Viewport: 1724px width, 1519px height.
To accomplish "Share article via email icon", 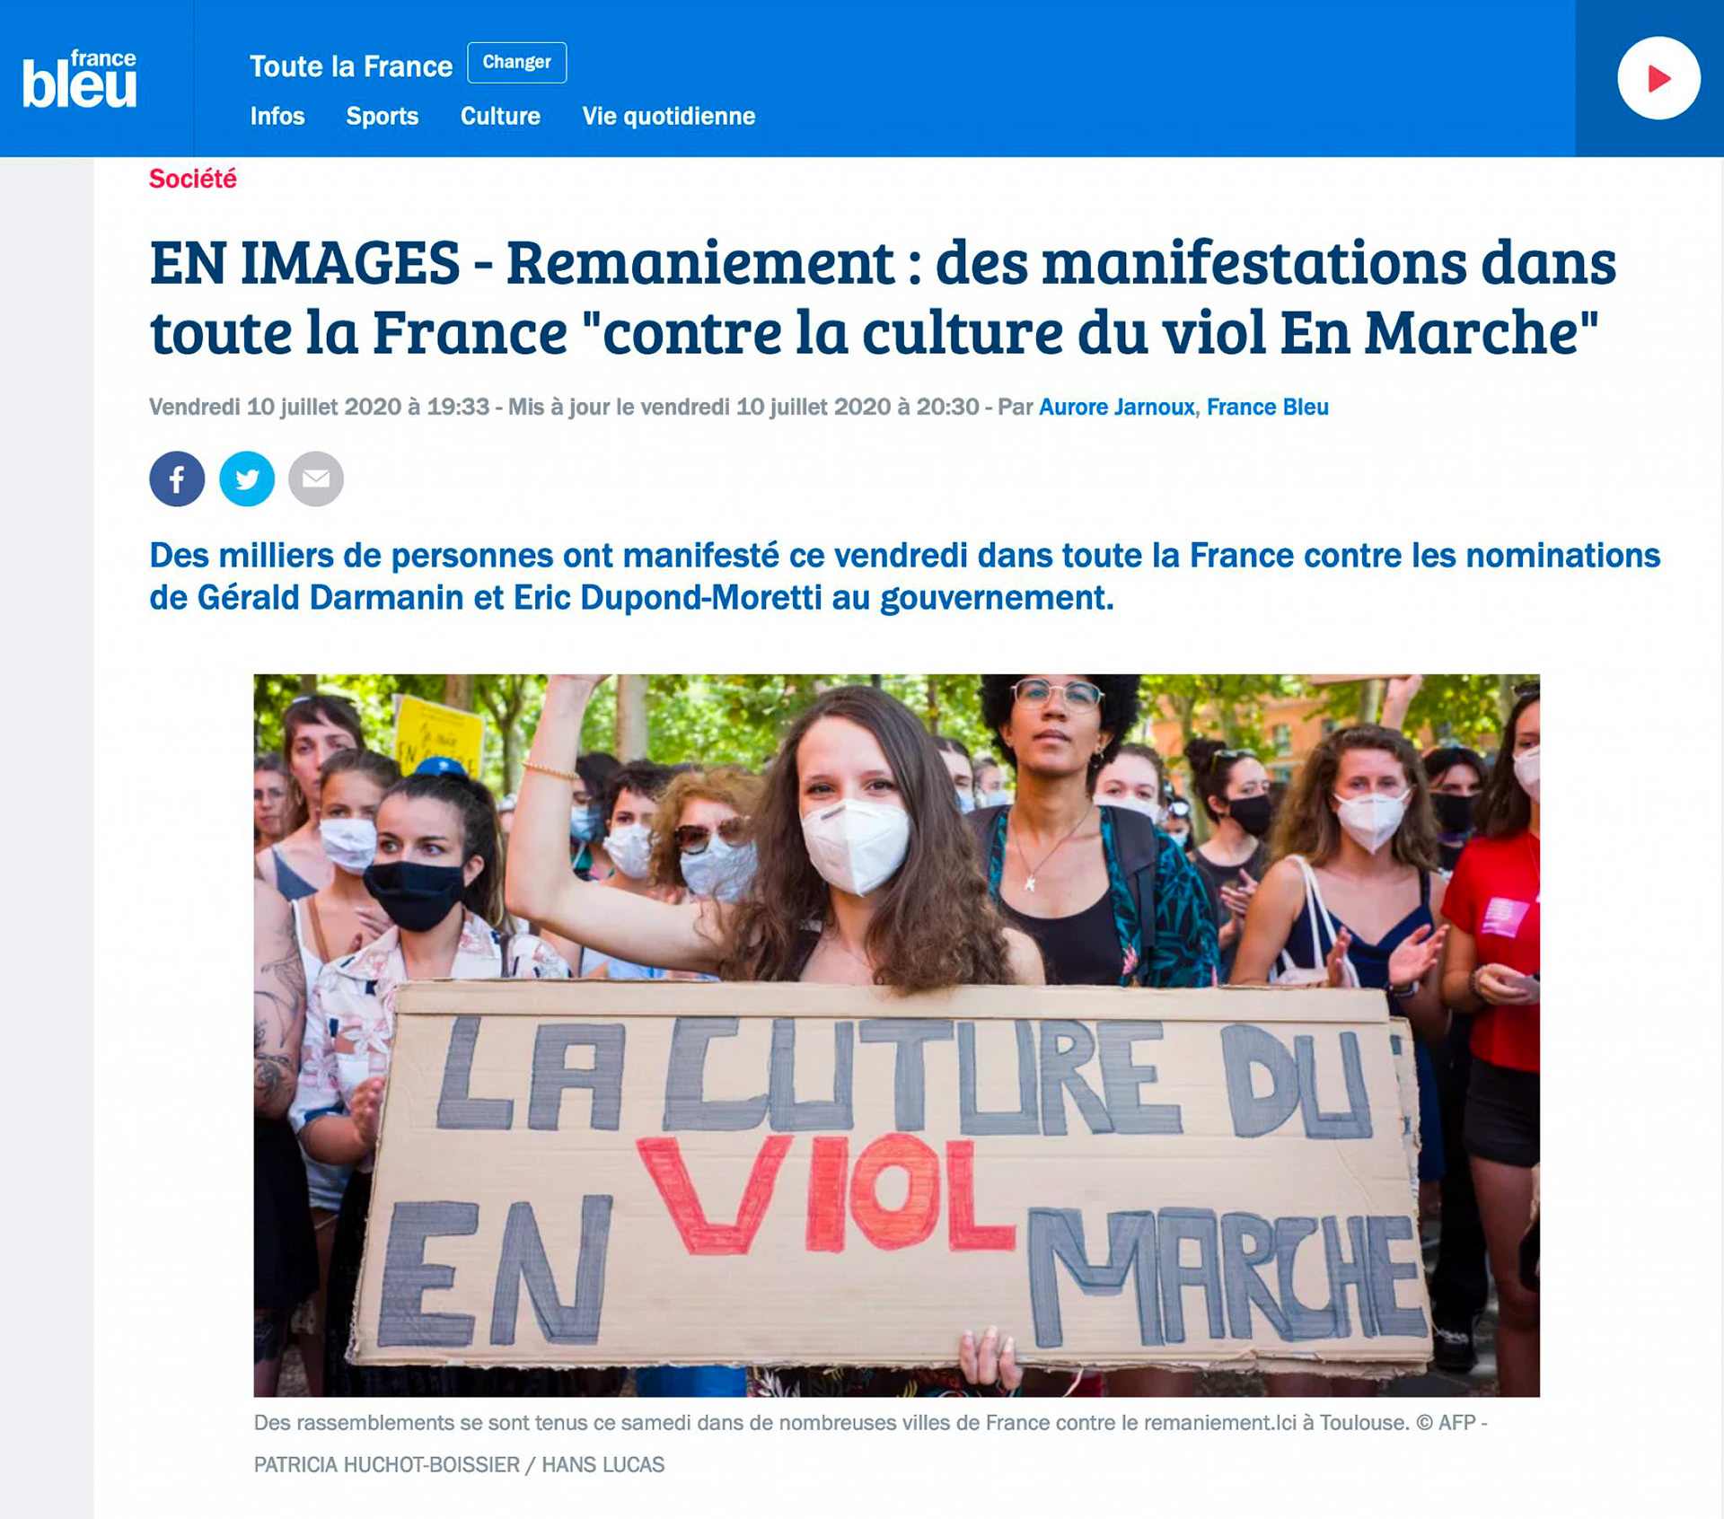I will tap(316, 479).
